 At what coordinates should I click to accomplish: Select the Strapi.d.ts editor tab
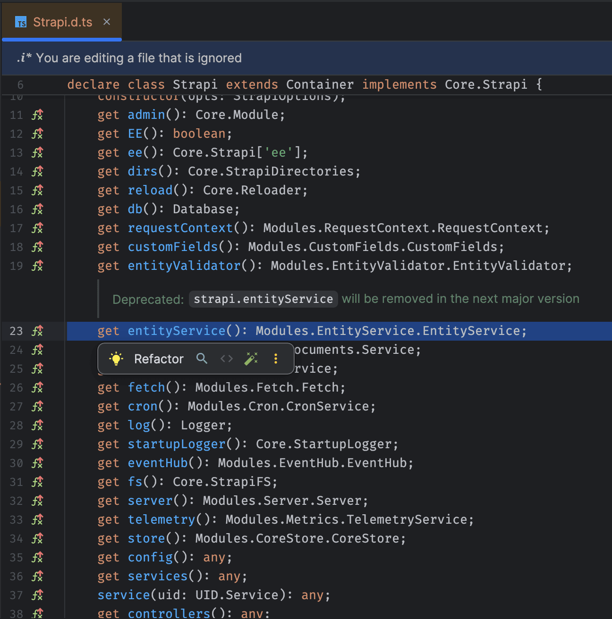coord(62,22)
